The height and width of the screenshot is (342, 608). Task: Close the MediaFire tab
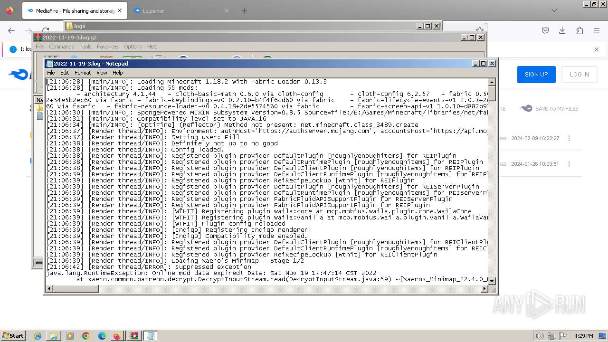(119, 10)
